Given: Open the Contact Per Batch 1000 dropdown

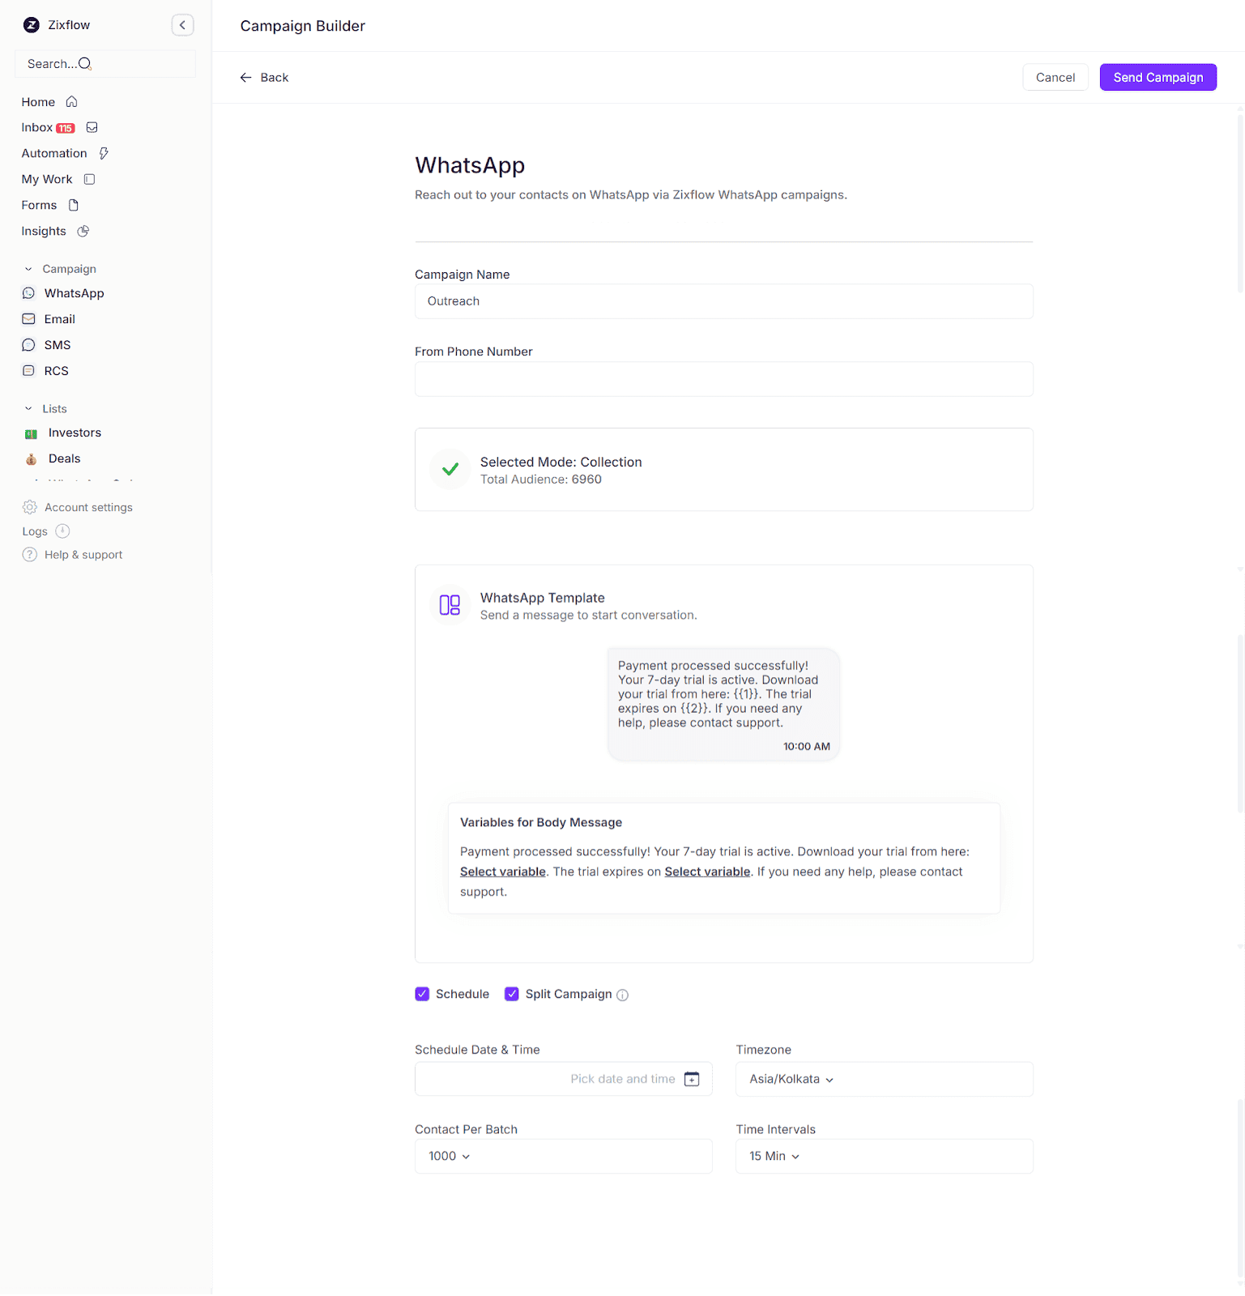Looking at the screenshot, I should coord(564,1156).
